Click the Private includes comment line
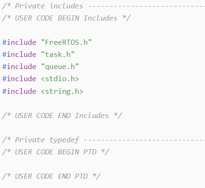Screen dimensions: 205x188 (x=103, y=6)
